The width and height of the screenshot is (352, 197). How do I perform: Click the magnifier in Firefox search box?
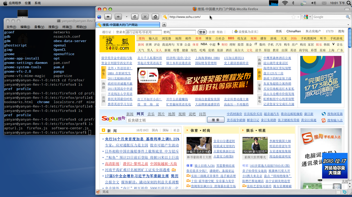click(x=348, y=17)
